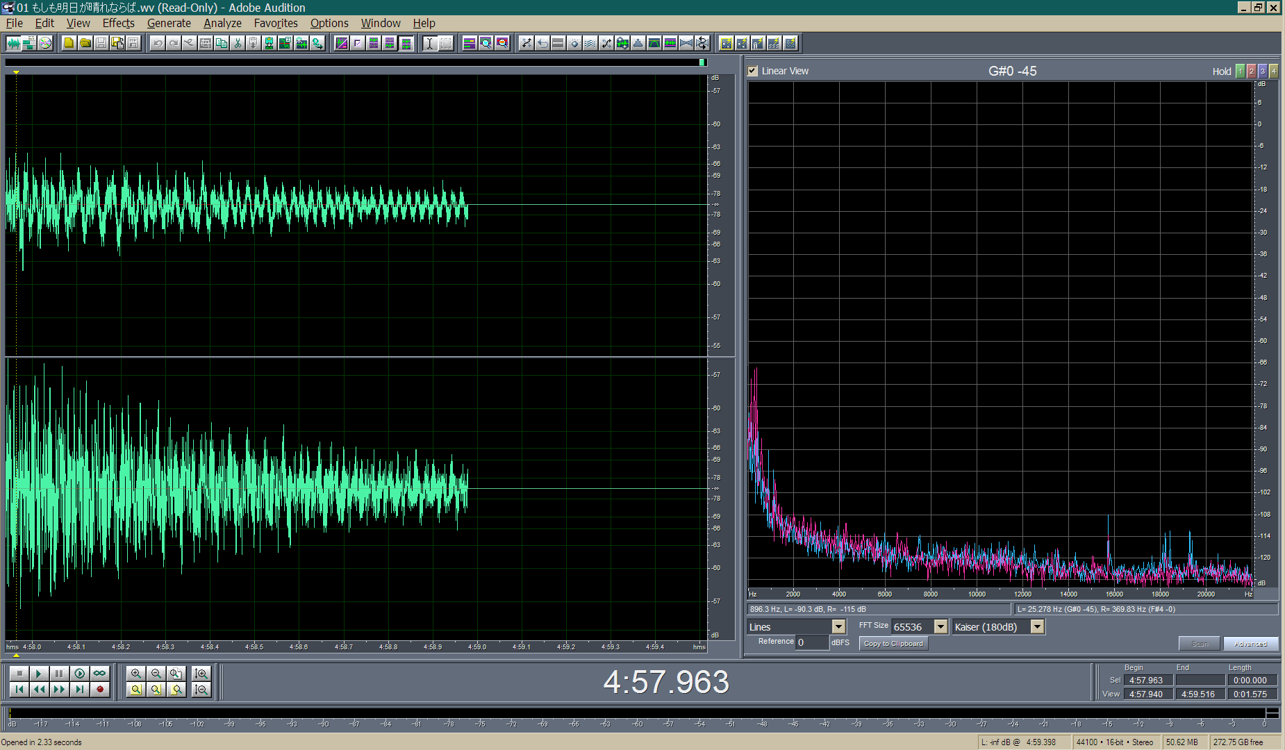
Task: Open a file with the folder icon
Action: [x=85, y=43]
